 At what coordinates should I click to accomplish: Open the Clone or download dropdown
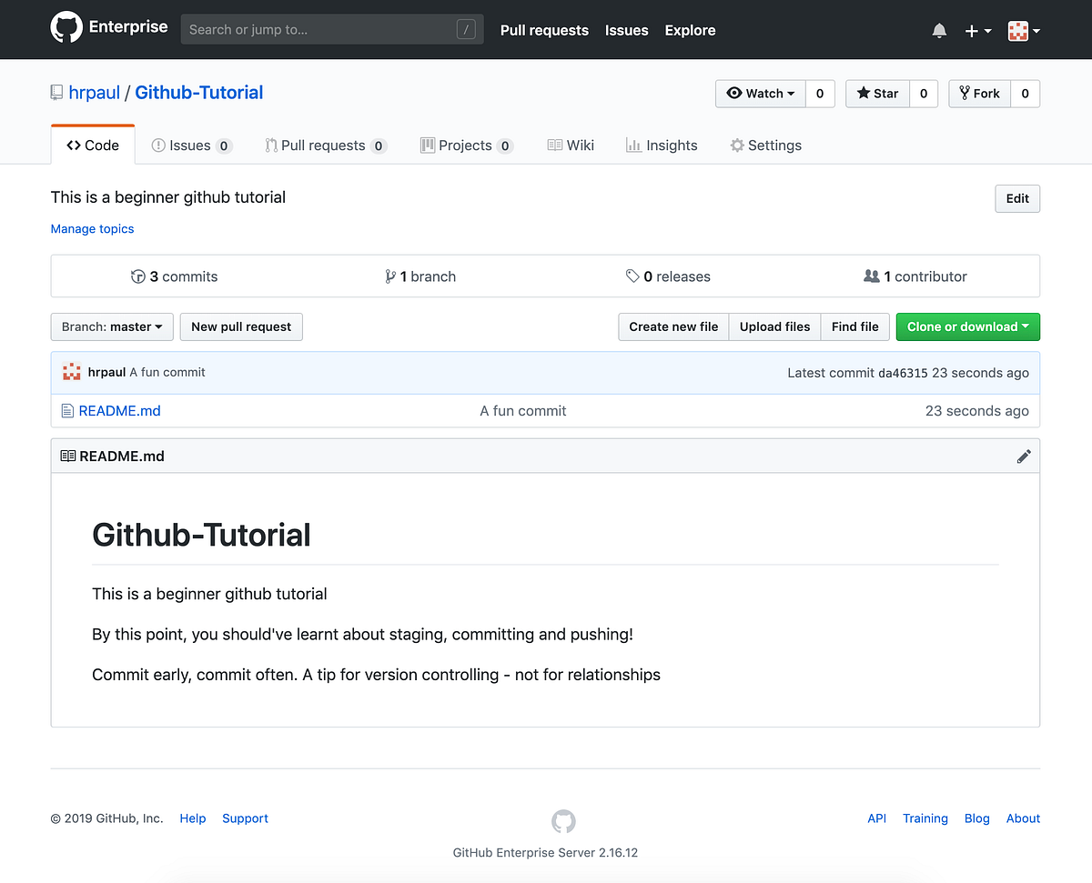967,326
